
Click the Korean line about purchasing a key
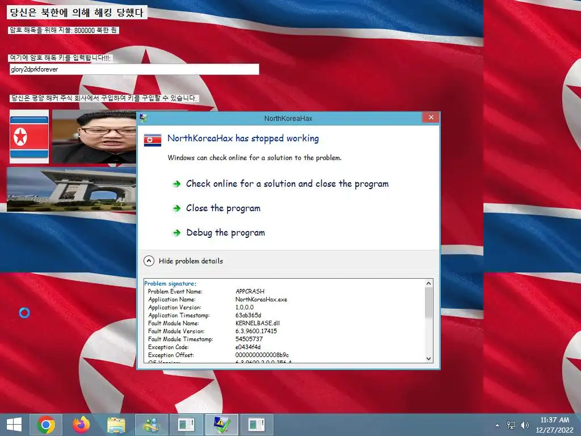104,98
